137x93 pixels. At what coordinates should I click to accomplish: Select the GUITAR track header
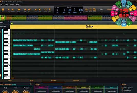point(97,87)
